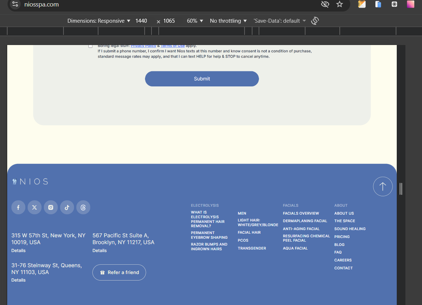The image size is (422, 305).
Task: Open the Nios X (Twitter) icon
Action: tap(35, 207)
